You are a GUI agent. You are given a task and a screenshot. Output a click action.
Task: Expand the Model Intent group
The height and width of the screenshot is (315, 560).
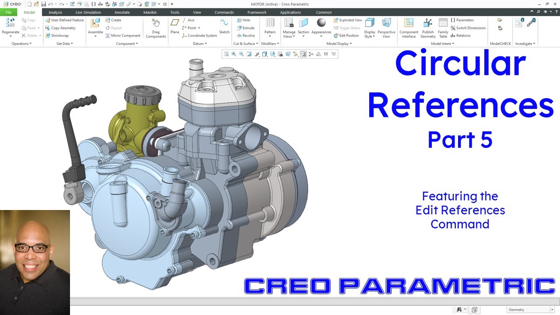[x=442, y=44]
